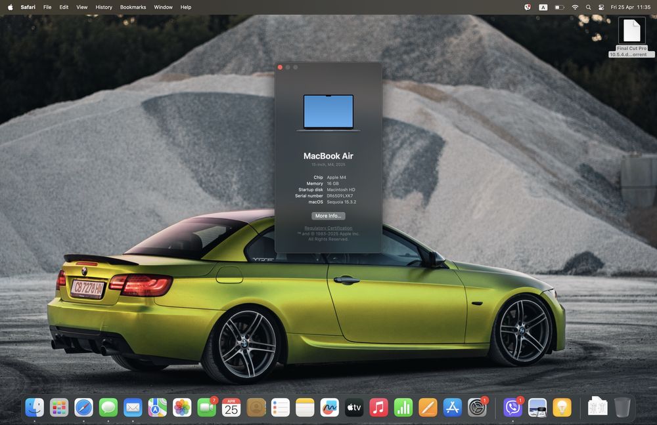Screen dimensions: 657x425
Task: Select Final Cut Pro torrent file on desktop
Action: pyautogui.click(x=631, y=37)
